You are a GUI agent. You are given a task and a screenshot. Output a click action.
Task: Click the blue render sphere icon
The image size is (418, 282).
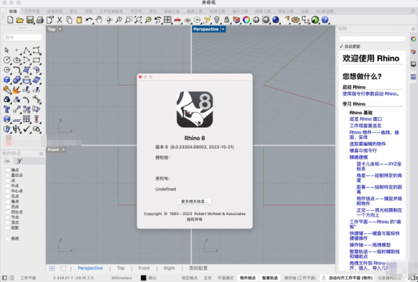[x=276, y=20]
